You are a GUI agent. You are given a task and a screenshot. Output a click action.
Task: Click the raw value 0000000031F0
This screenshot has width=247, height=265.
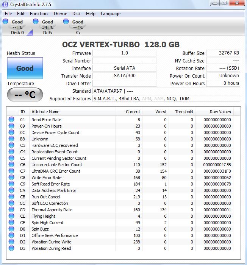(217, 171)
